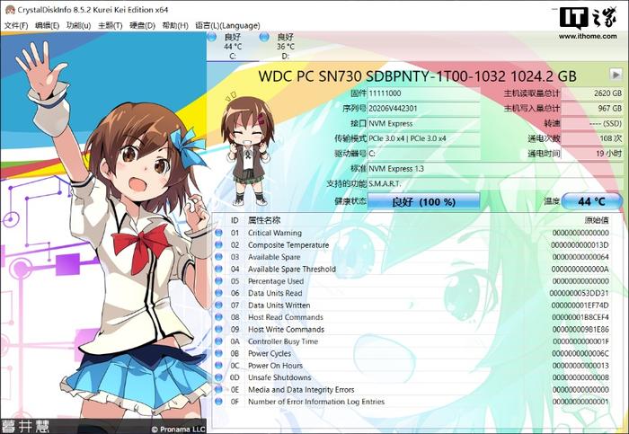Click the power-on hours value 19 小时
This screenshot has height=434, width=629.
[592, 154]
